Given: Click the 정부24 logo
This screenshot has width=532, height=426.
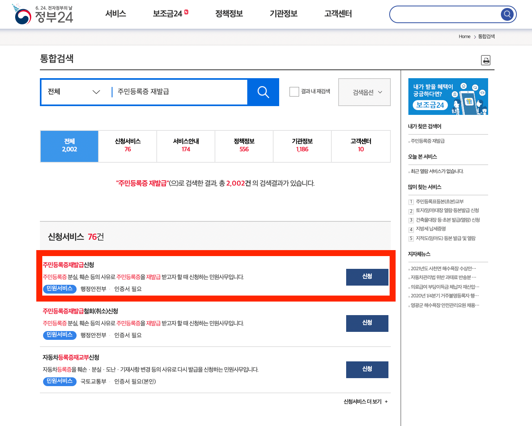Looking at the screenshot, I should [x=42, y=15].
